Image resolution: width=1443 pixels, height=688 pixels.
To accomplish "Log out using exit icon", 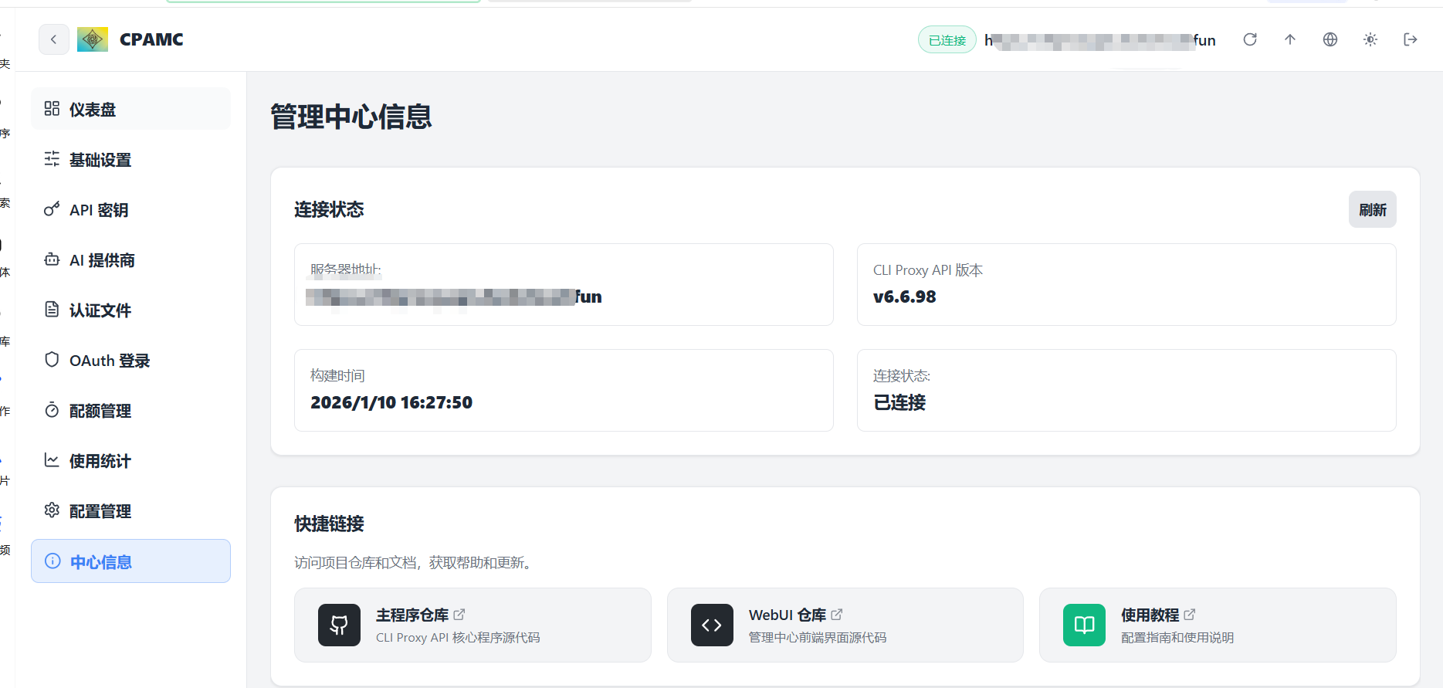I will 1411,39.
